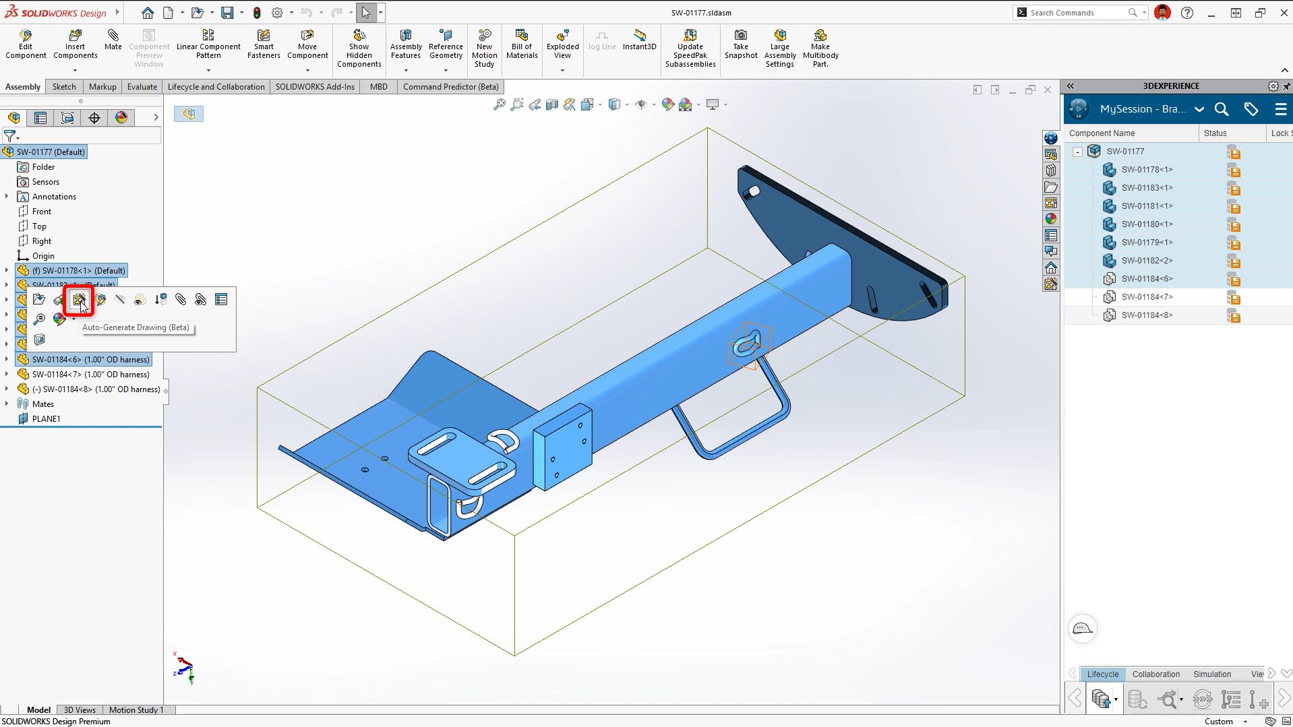The image size is (1293, 727).
Task: Toggle Hide Components eye icon in context toolbar
Action: pyautogui.click(x=120, y=300)
